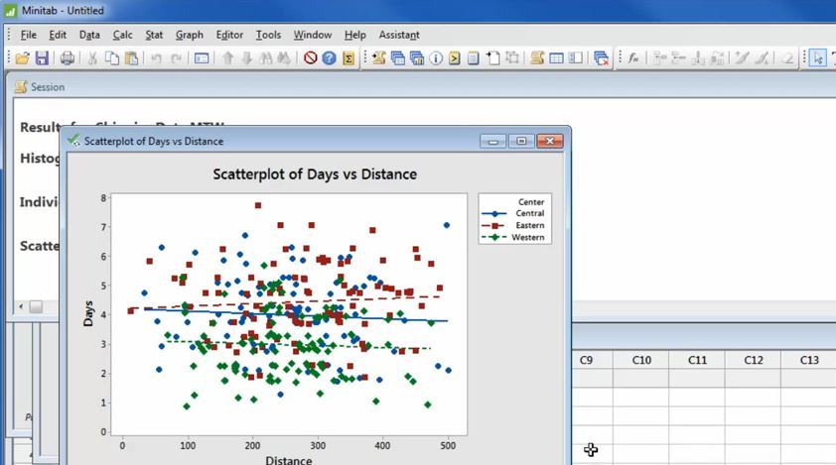Save the project with the floppy disk icon
Screen dimensions: 836x465
pyautogui.click(x=42, y=58)
